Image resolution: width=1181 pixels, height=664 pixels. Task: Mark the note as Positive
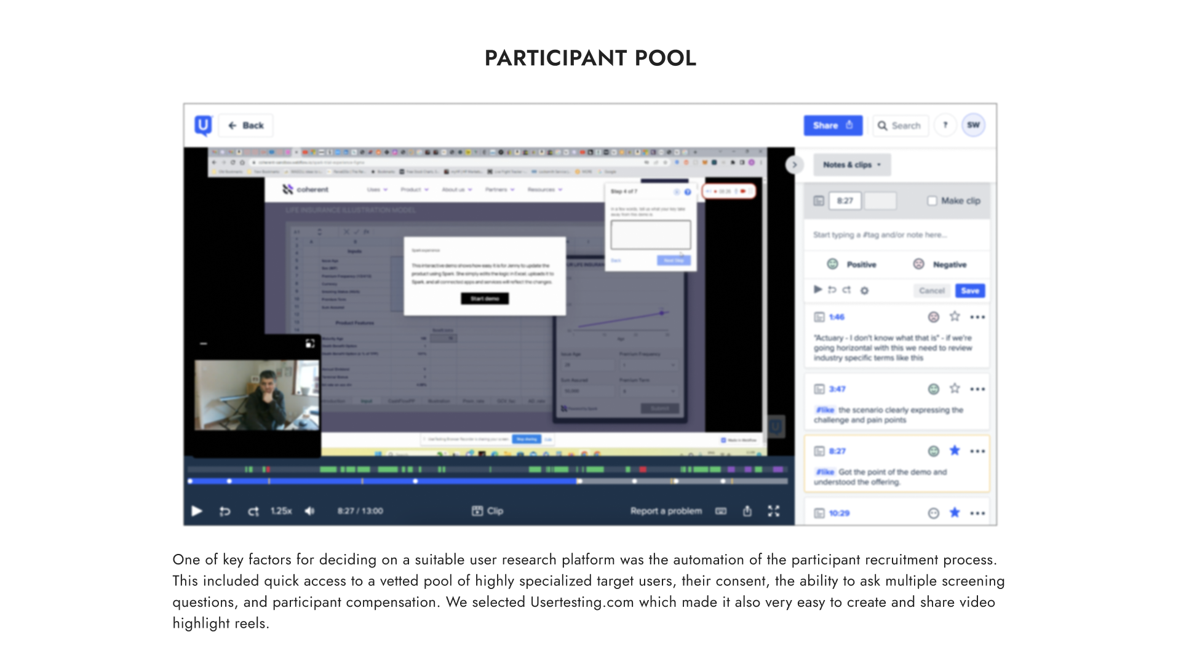(x=852, y=264)
